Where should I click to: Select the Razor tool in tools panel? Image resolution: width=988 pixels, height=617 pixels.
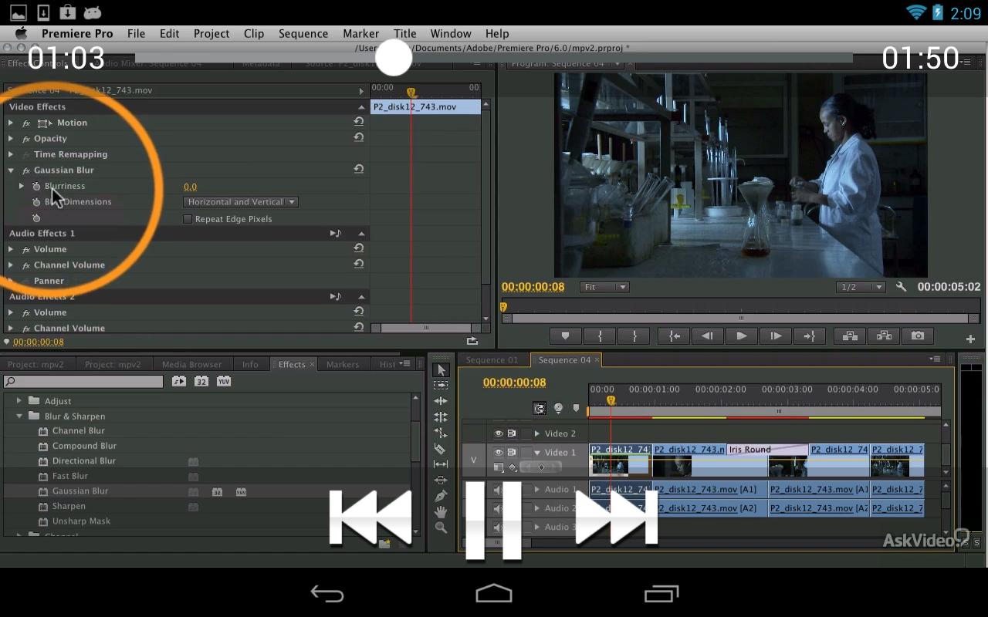[x=441, y=449]
